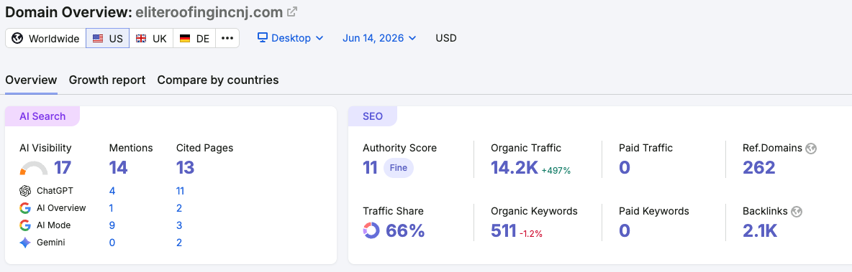
Task: Open ChatGPT cited pages count 11
Action: coord(181,191)
